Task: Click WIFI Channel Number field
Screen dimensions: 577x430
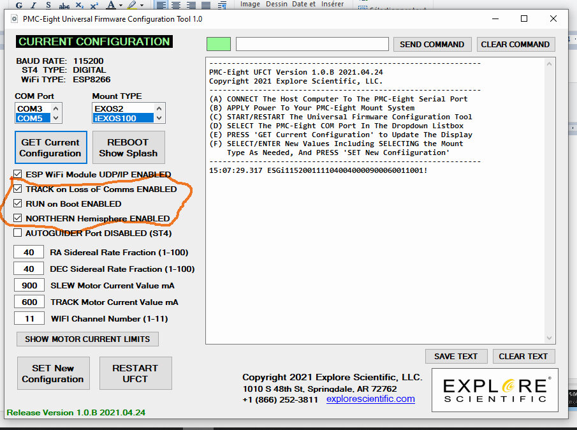Action: pyautogui.click(x=29, y=318)
